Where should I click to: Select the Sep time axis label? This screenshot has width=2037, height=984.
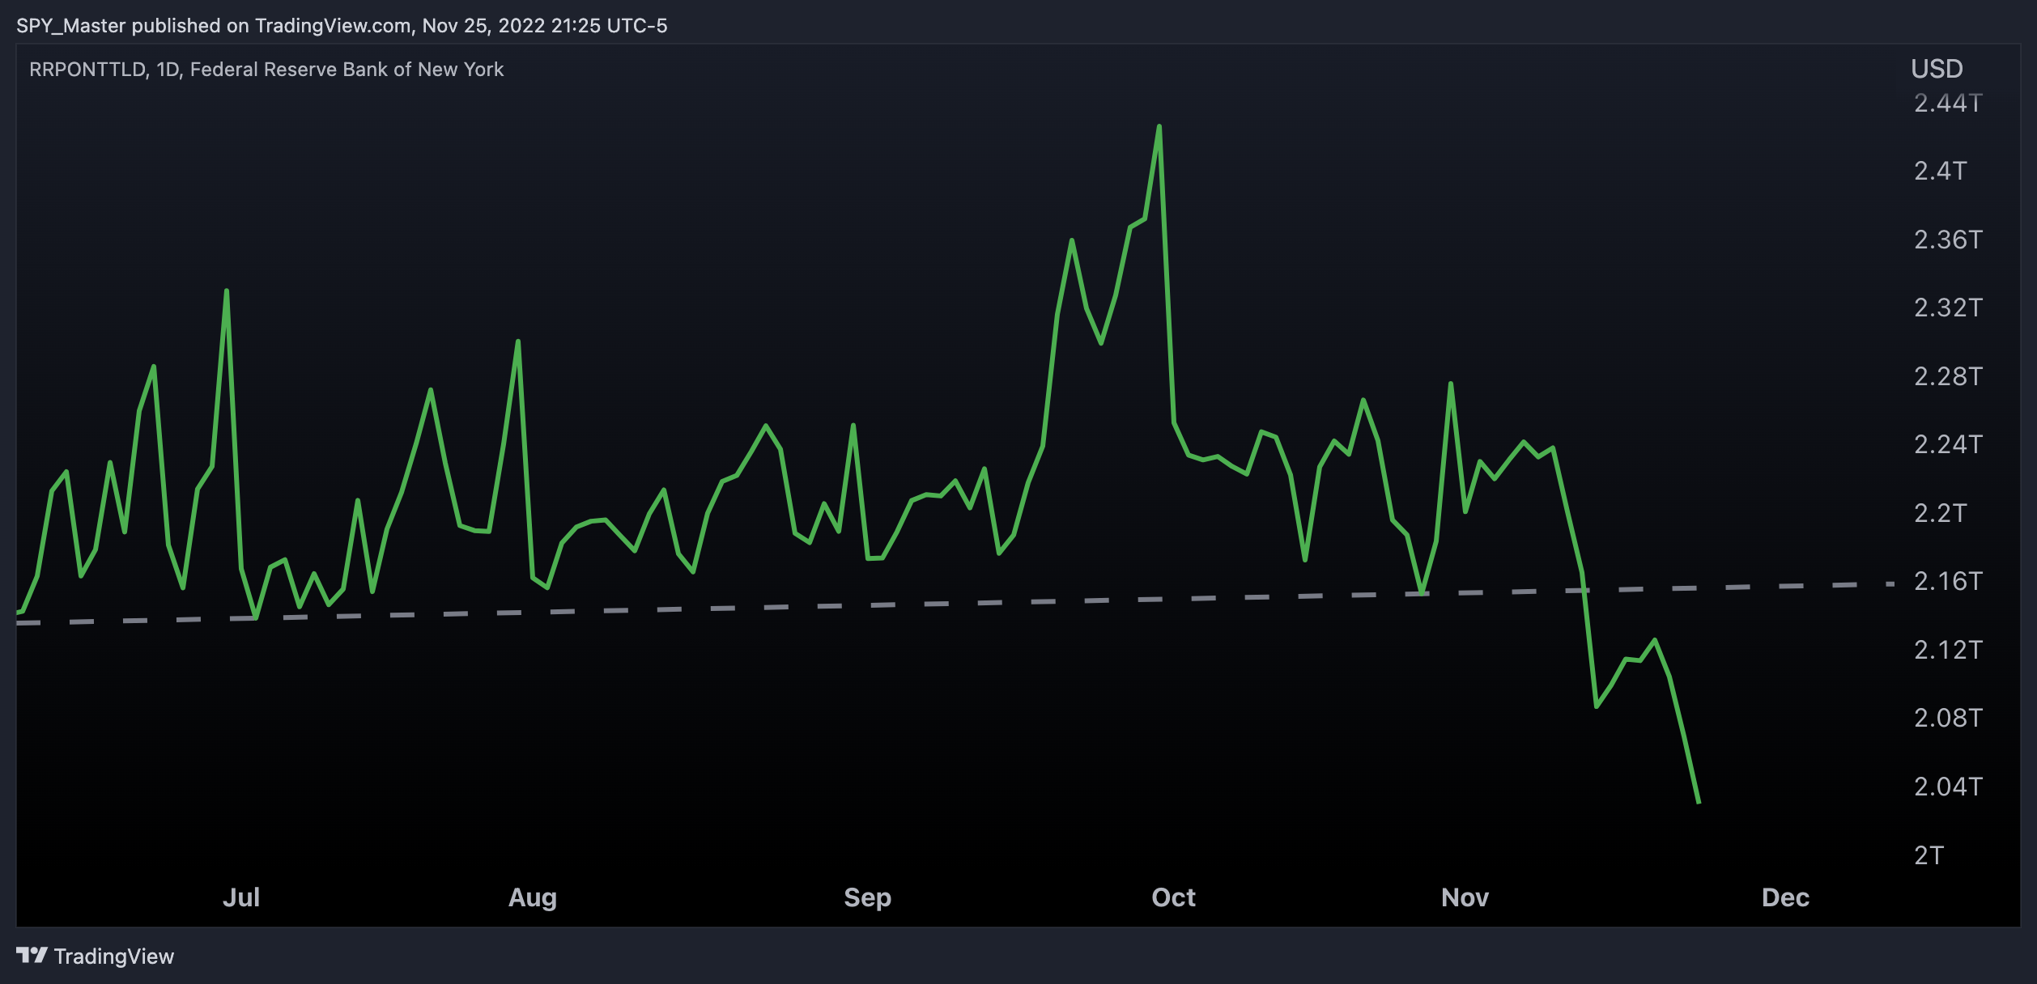[868, 897]
